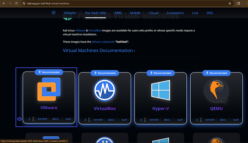
Task: Go back using the browser back arrow
Action: [4, 3]
